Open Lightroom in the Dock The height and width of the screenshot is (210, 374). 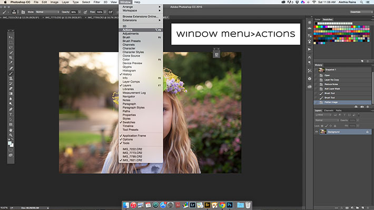192,205
